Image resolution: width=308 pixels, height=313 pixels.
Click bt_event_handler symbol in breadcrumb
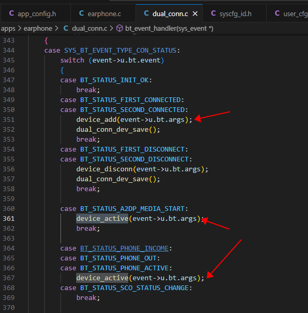(169, 29)
